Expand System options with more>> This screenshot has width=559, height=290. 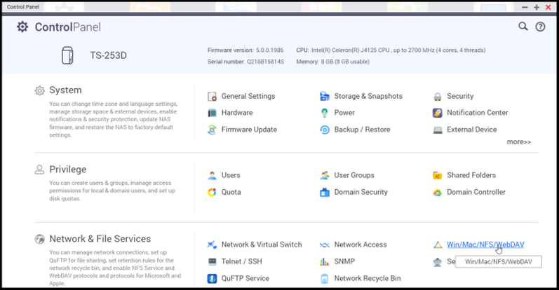[x=519, y=142]
